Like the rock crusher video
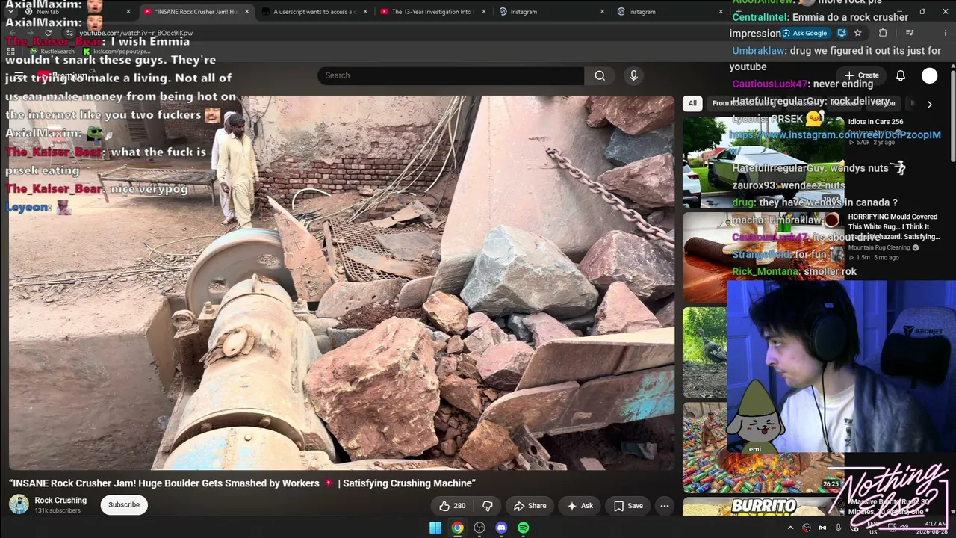The height and width of the screenshot is (538, 956). 452,506
